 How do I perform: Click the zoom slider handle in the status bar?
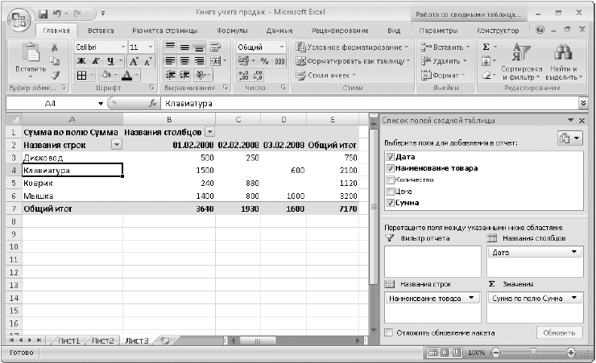pyautogui.click(x=533, y=353)
